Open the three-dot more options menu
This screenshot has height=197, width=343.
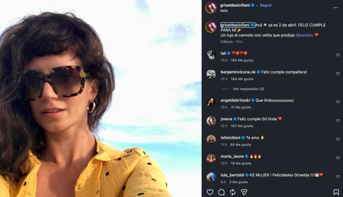[335, 8]
